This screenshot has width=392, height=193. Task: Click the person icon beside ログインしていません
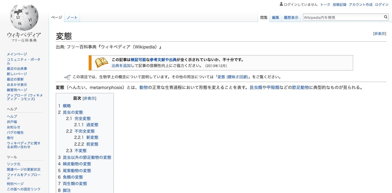(x=281, y=4)
